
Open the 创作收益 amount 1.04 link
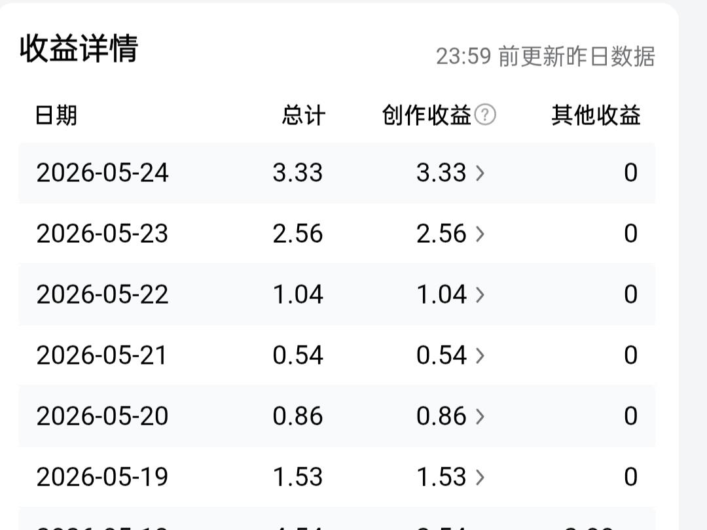click(441, 294)
